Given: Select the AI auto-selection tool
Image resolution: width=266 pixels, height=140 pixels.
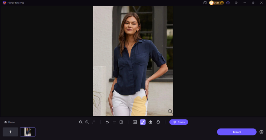Looking at the screenshot, I should pos(135,122).
